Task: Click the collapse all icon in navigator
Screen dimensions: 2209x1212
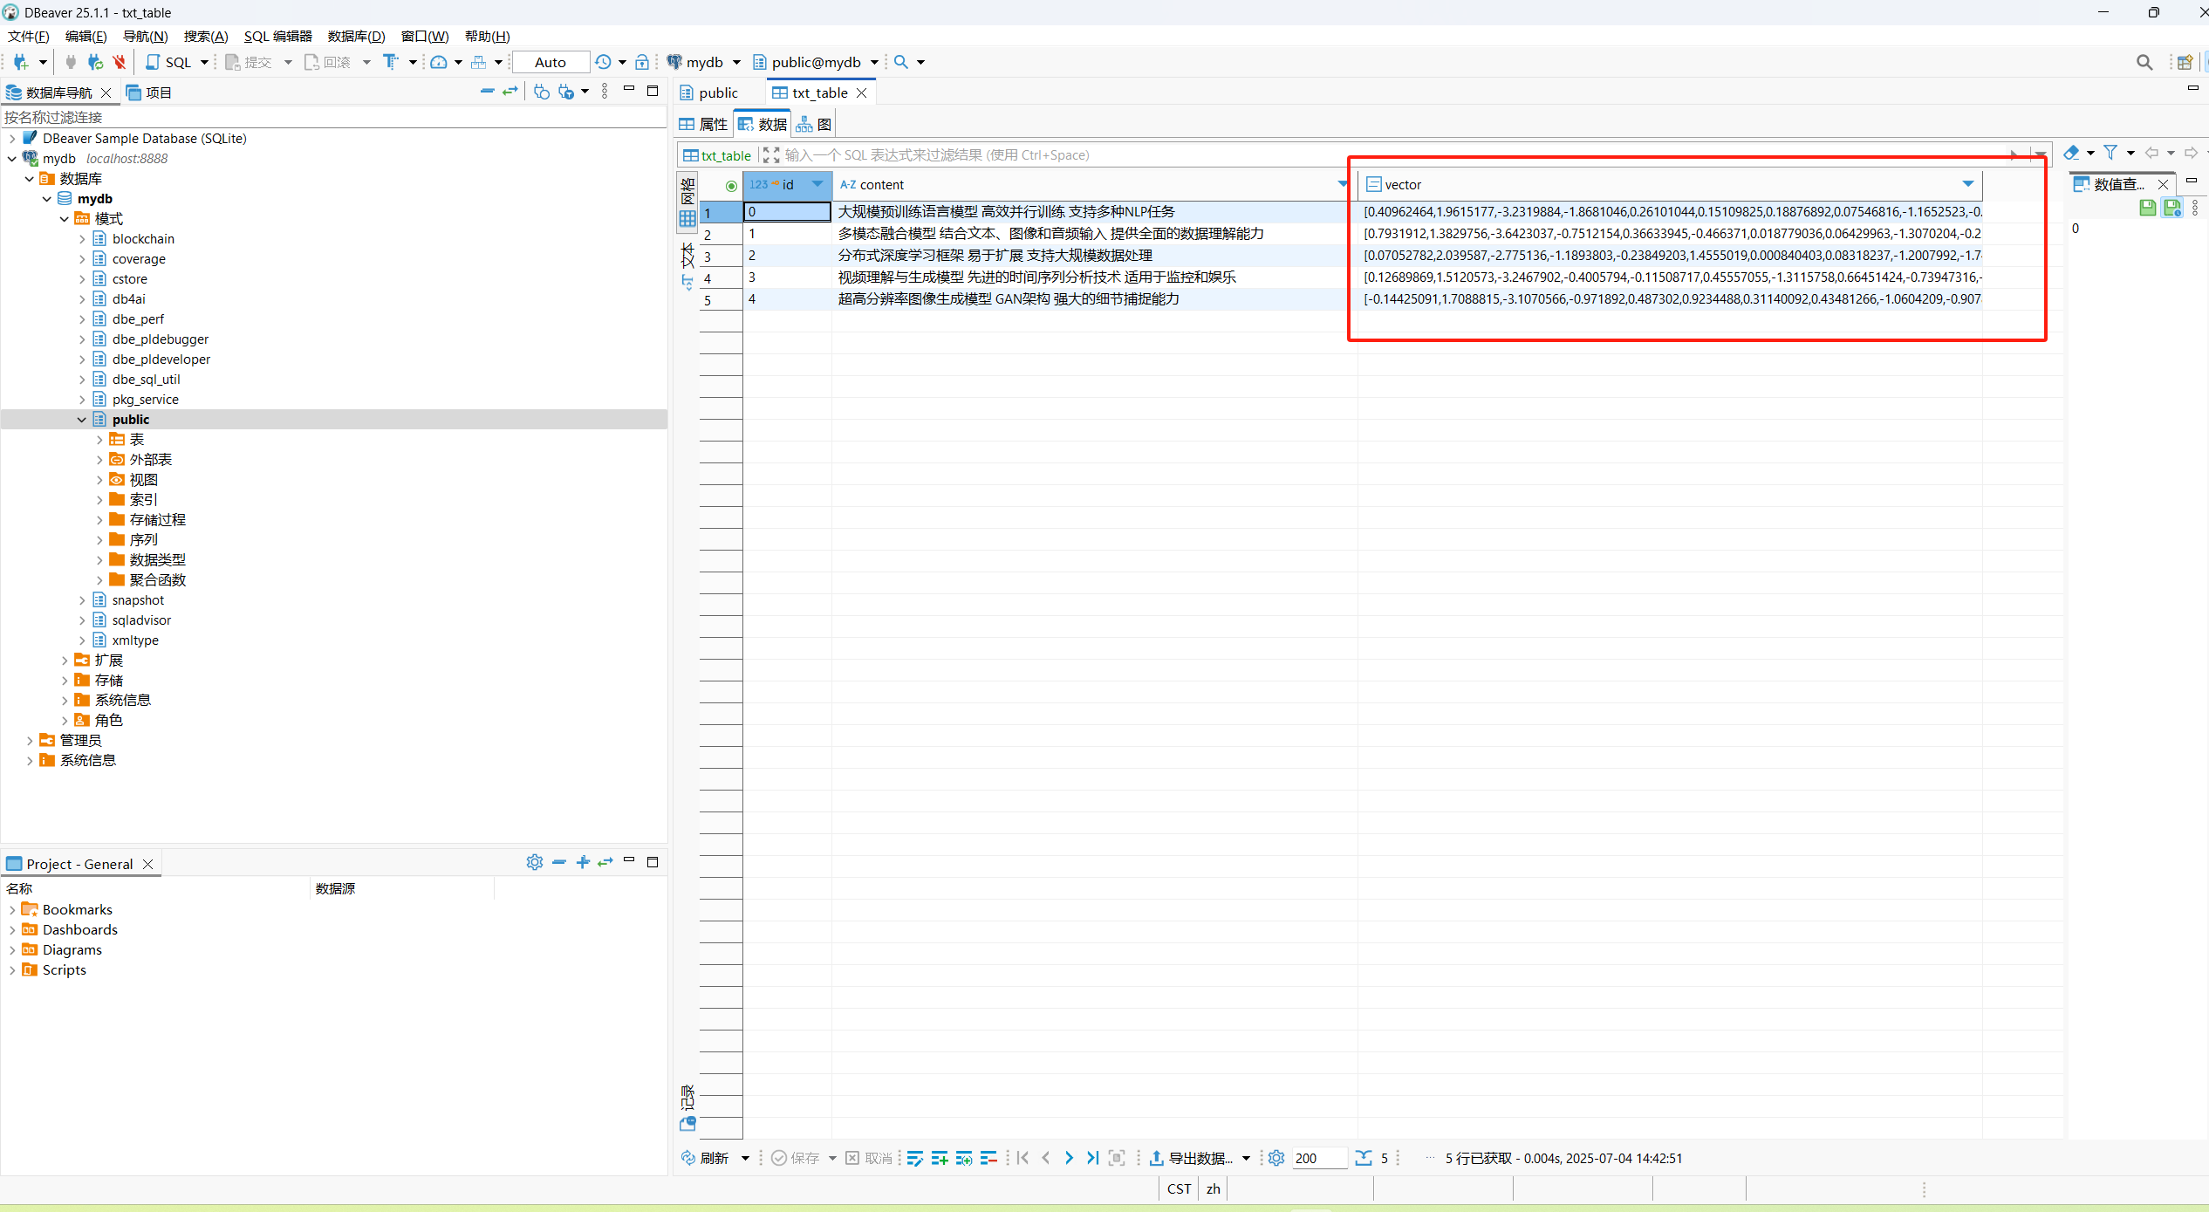Action: (x=487, y=92)
